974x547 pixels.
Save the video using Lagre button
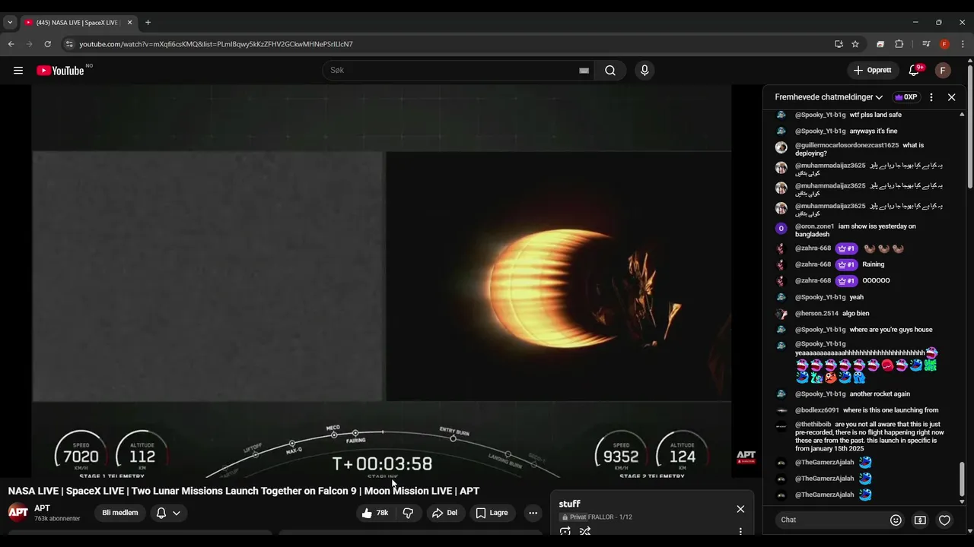point(492,513)
